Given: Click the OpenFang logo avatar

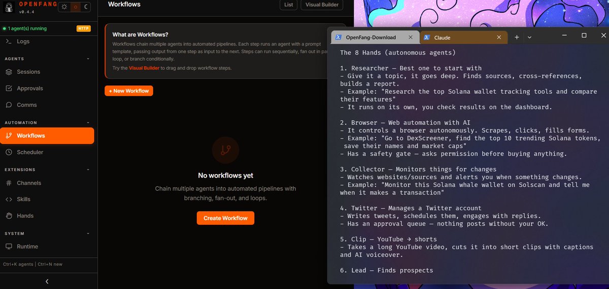Looking at the screenshot, I should [9, 8].
